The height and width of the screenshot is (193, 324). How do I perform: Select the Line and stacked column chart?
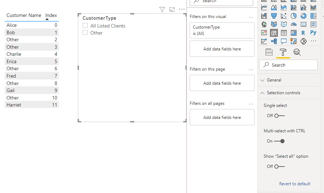coord(294,7)
